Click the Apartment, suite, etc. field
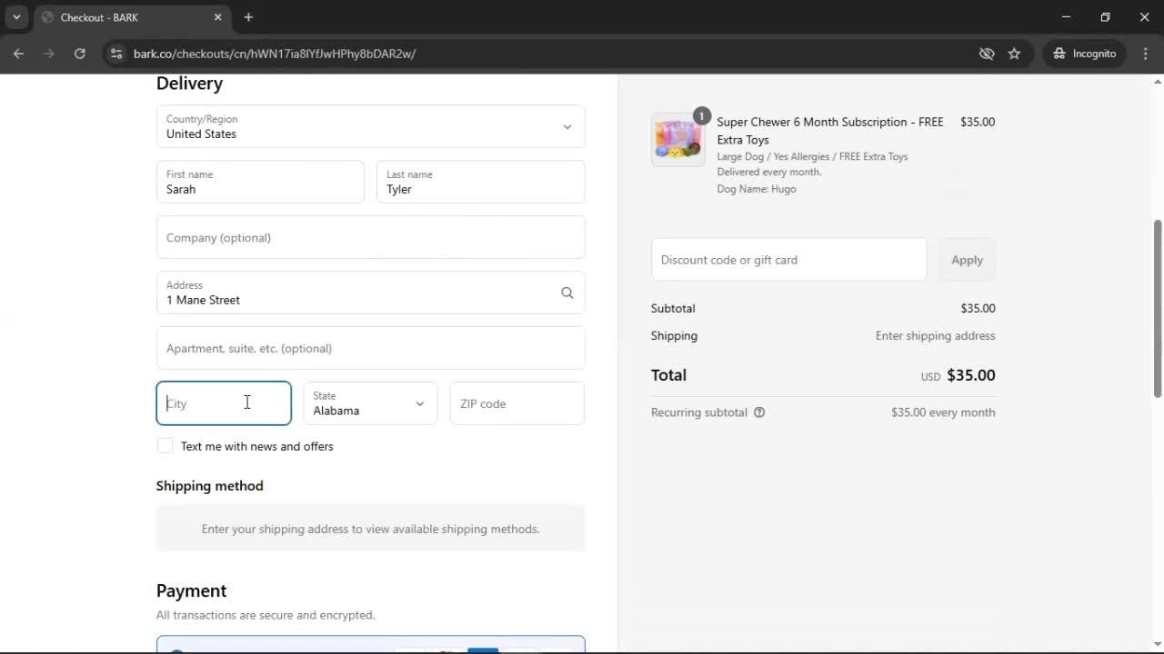This screenshot has width=1164, height=654. tap(370, 348)
